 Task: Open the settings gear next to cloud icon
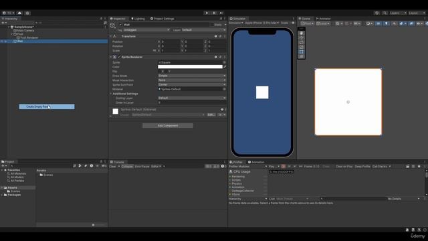pyautogui.click(x=27, y=13)
